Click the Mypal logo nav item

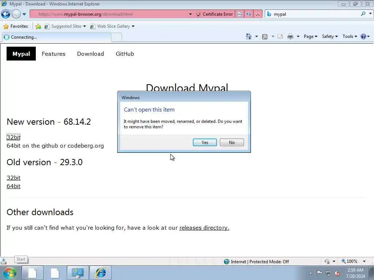pyautogui.click(x=21, y=54)
